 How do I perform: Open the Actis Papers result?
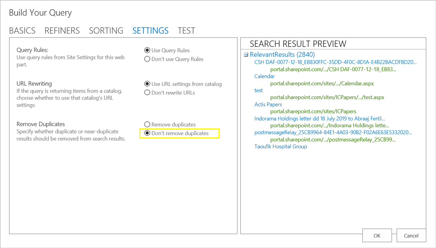point(268,104)
